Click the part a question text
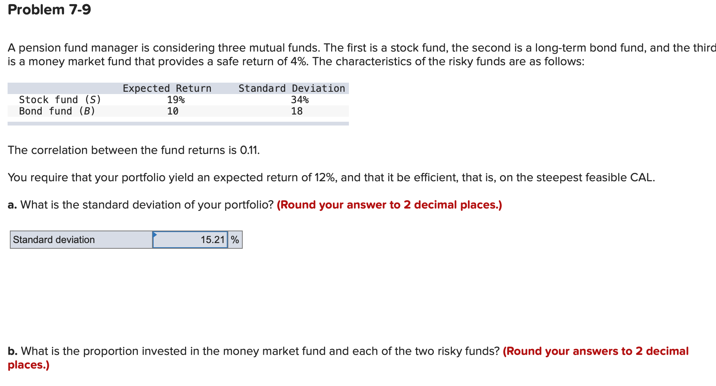The height and width of the screenshot is (386, 716). point(140,205)
